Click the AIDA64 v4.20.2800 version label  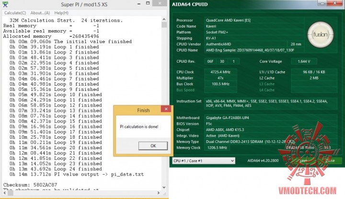(x=263, y=161)
